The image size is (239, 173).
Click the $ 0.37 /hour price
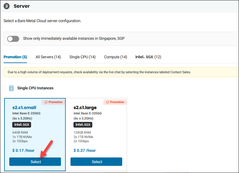[x=85, y=151]
